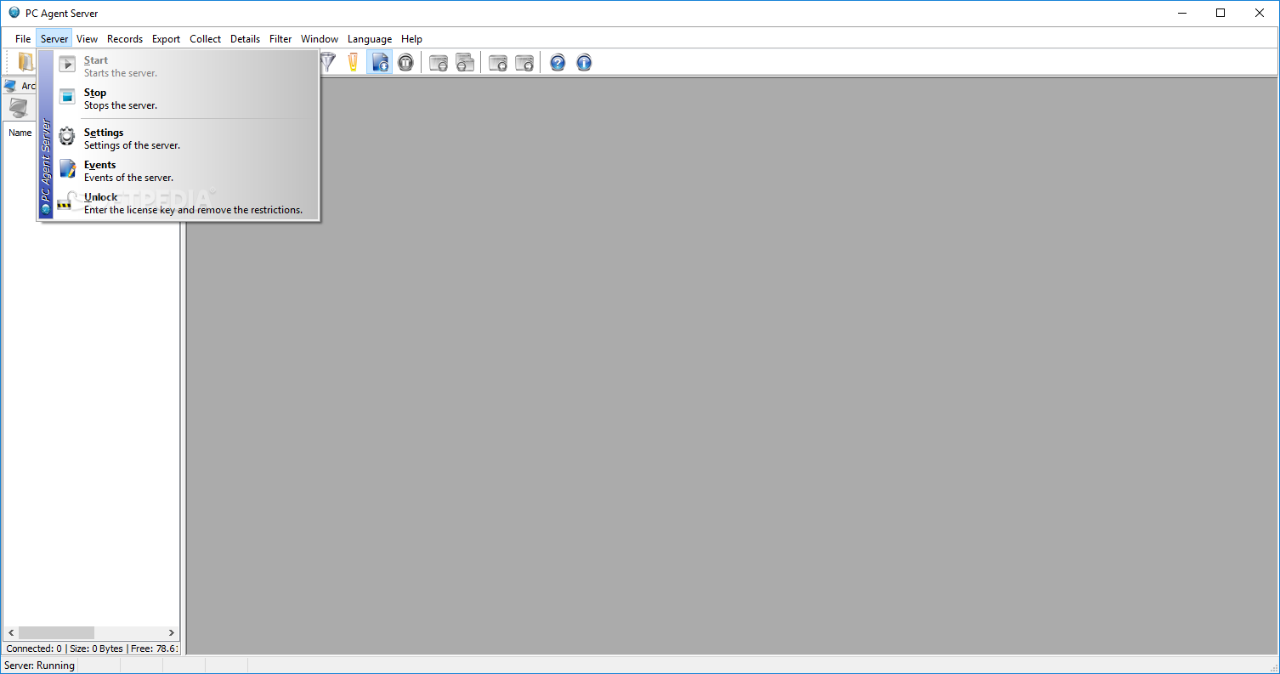Viewport: 1280px width, 674px height.
Task: Click the window with right arrow icon
Action: [524, 62]
